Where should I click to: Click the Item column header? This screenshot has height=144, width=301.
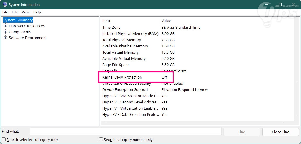(x=130, y=21)
